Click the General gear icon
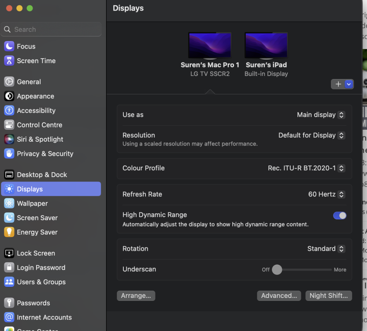This screenshot has width=367, height=331. click(x=9, y=82)
